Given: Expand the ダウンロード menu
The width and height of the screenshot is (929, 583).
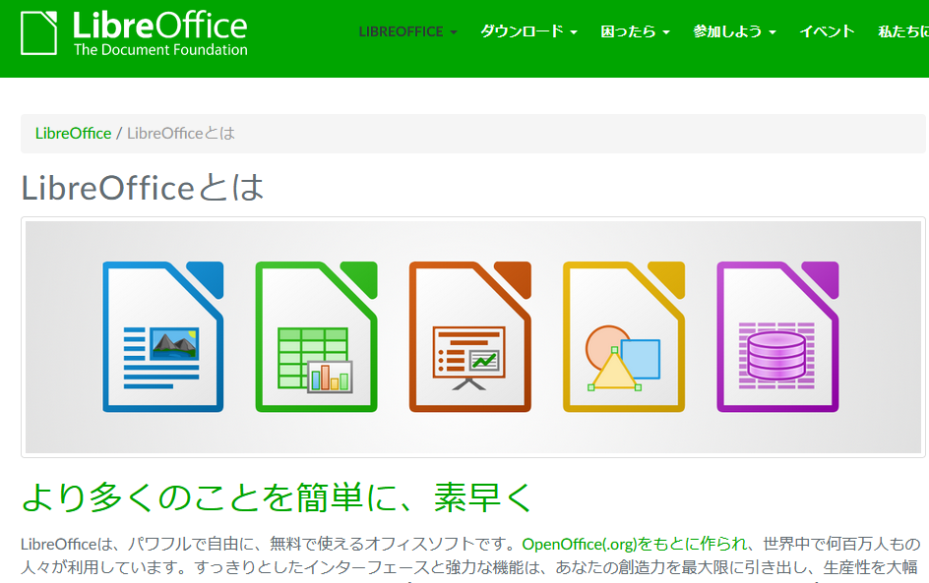Looking at the screenshot, I should click(528, 31).
